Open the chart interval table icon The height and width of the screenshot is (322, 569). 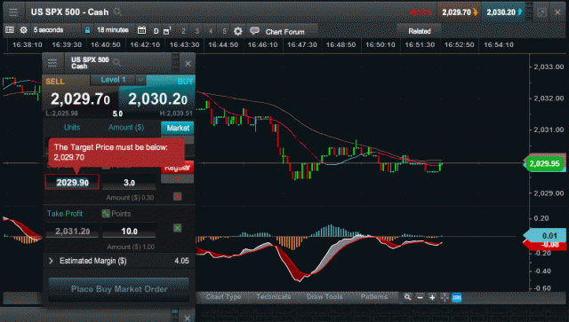[10, 30]
